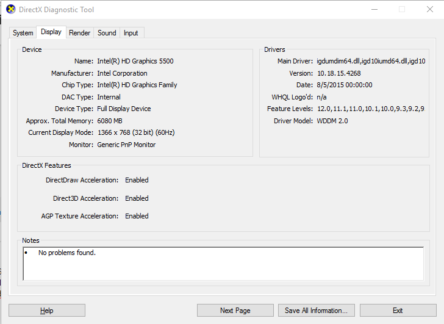
Task: Click the 'DirectX Diagnostic Tool' window title text
Action: tap(56, 10)
